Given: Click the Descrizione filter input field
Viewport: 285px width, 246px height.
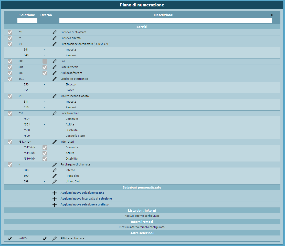Looking at the screenshot, I should [166, 21].
